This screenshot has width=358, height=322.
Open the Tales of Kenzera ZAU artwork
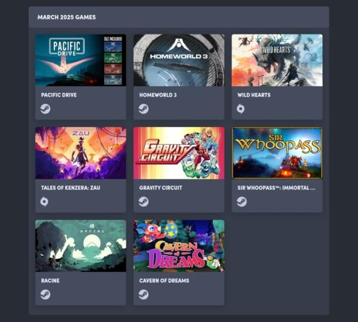click(80, 153)
